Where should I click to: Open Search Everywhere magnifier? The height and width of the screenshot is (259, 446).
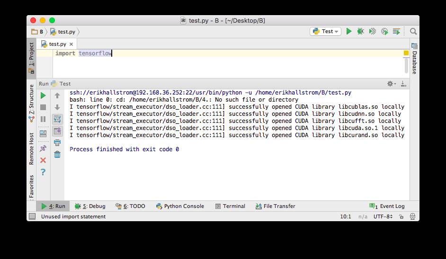tap(413, 31)
